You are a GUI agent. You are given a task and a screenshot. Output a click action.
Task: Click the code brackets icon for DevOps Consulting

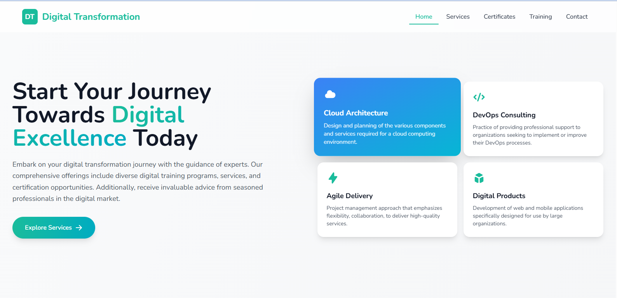tap(479, 97)
